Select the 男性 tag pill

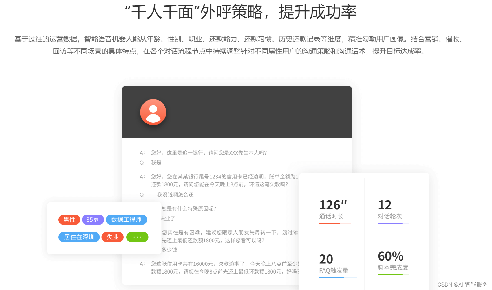[x=69, y=220]
